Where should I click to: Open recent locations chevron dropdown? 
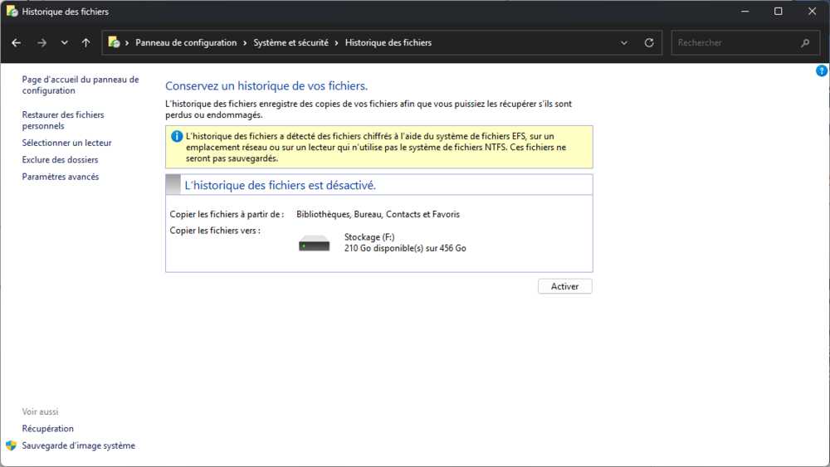[64, 43]
